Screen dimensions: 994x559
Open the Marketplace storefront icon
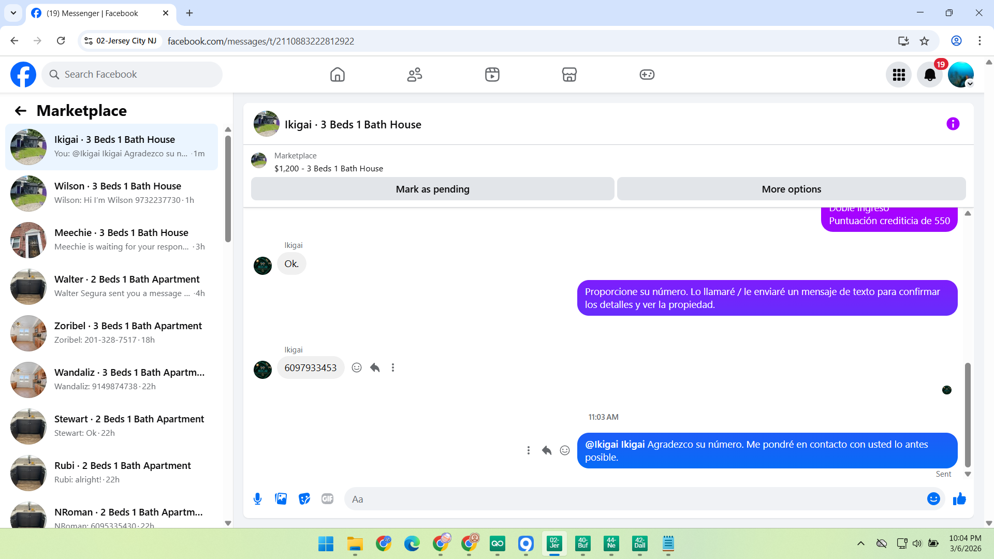tap(569, 75)
